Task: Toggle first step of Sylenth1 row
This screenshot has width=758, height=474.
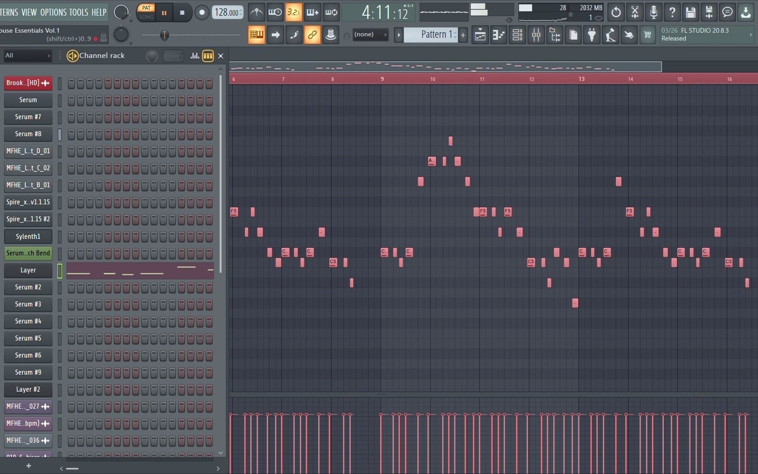Action: pos(71,237)
